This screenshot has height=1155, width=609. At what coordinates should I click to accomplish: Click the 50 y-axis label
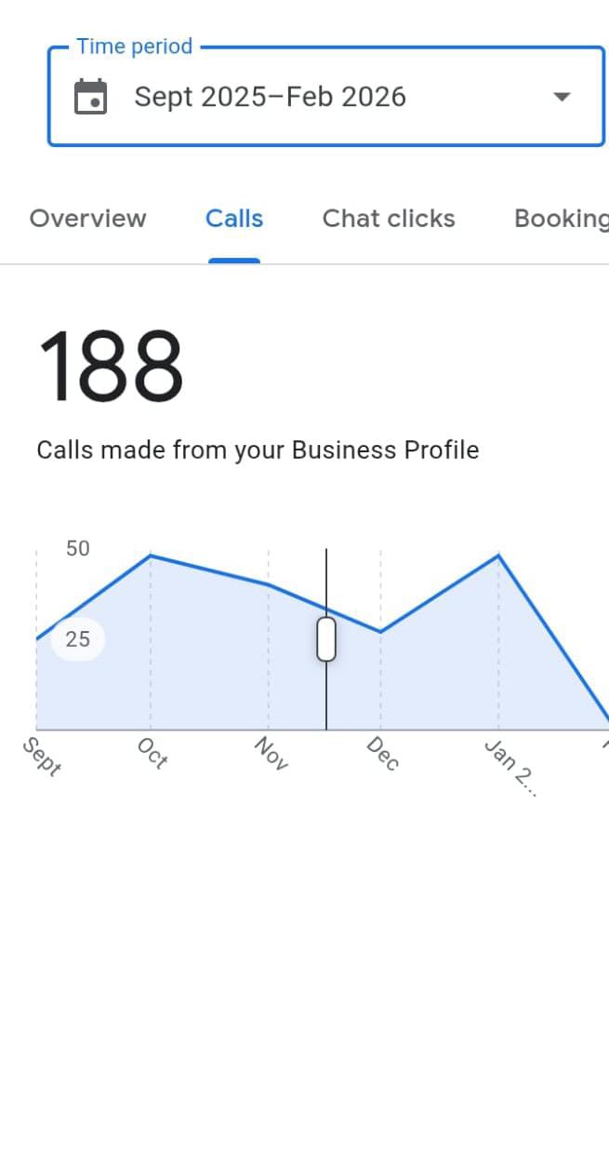point(77,548)
